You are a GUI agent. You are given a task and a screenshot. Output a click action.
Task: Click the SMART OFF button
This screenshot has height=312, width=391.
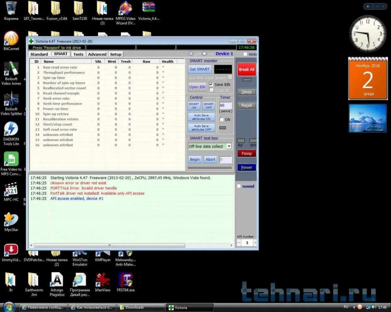click(x=208, y=106)
